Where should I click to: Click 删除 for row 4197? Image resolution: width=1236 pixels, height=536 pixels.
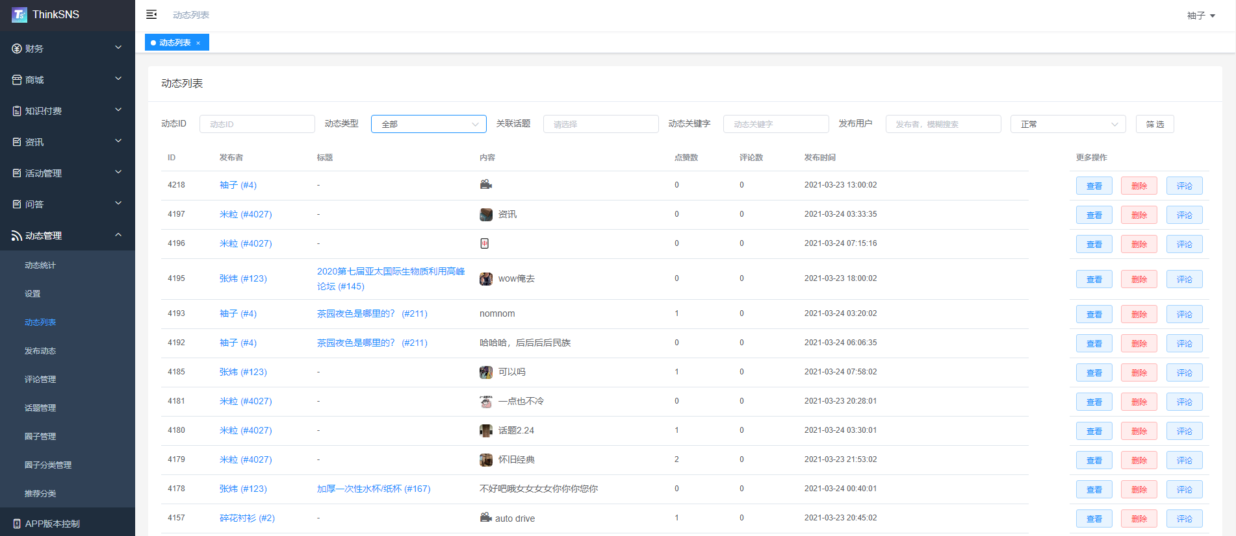click(x=1139, y=215)
